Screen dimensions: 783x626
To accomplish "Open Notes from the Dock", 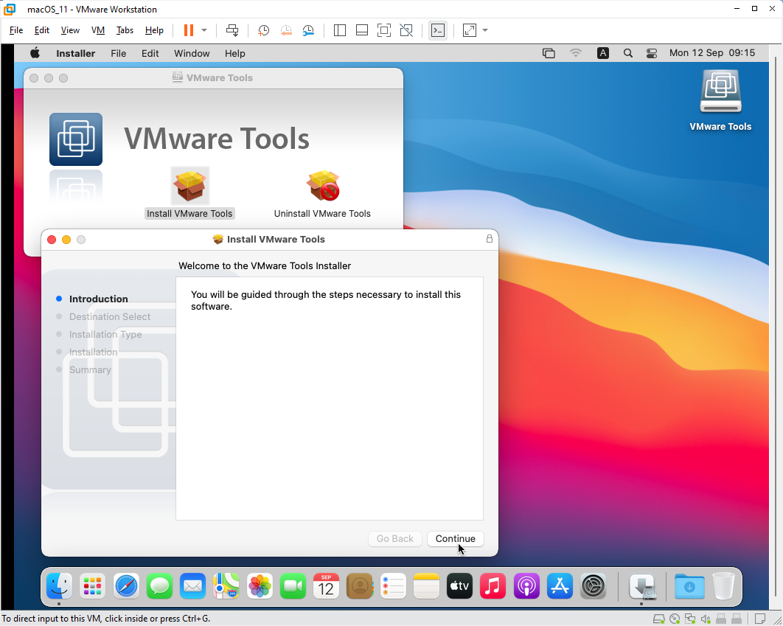I will (x=426, y=586).
